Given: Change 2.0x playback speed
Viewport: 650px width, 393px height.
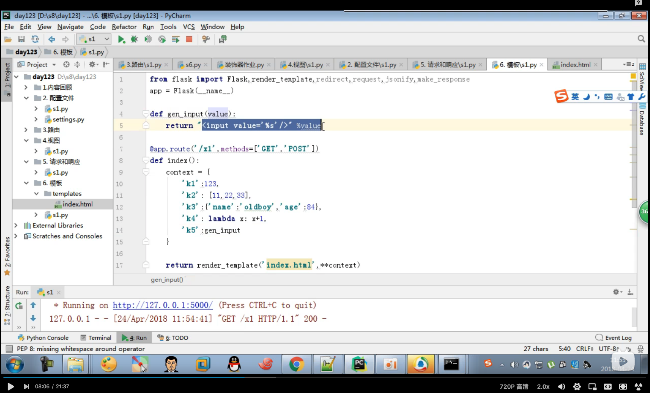Looking at the screenshot, I should [x=543, y=387].
